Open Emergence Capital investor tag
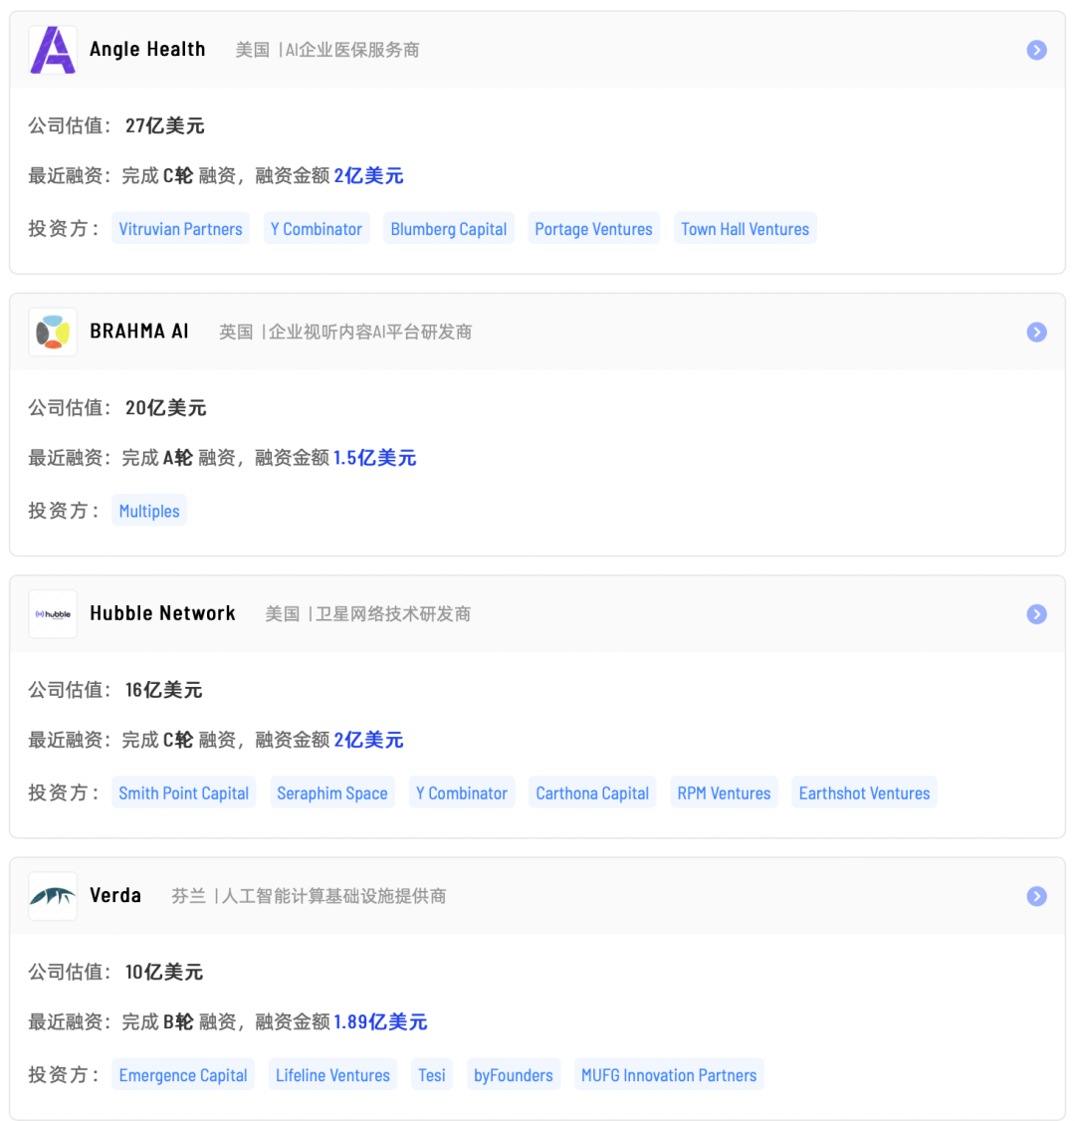The height and width of the screenshot is (1121, 1075). [183, 1074]
